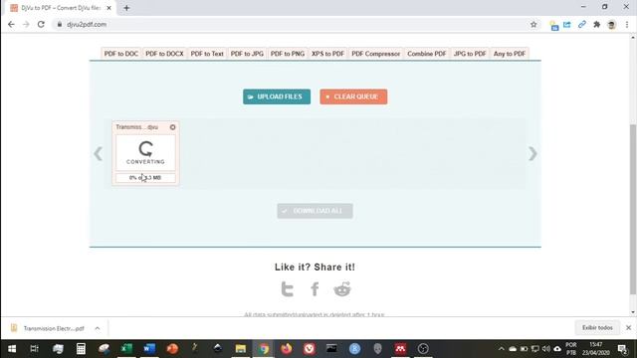Open Calculator from taskbar
637x358 pixels.
(81, 349)
